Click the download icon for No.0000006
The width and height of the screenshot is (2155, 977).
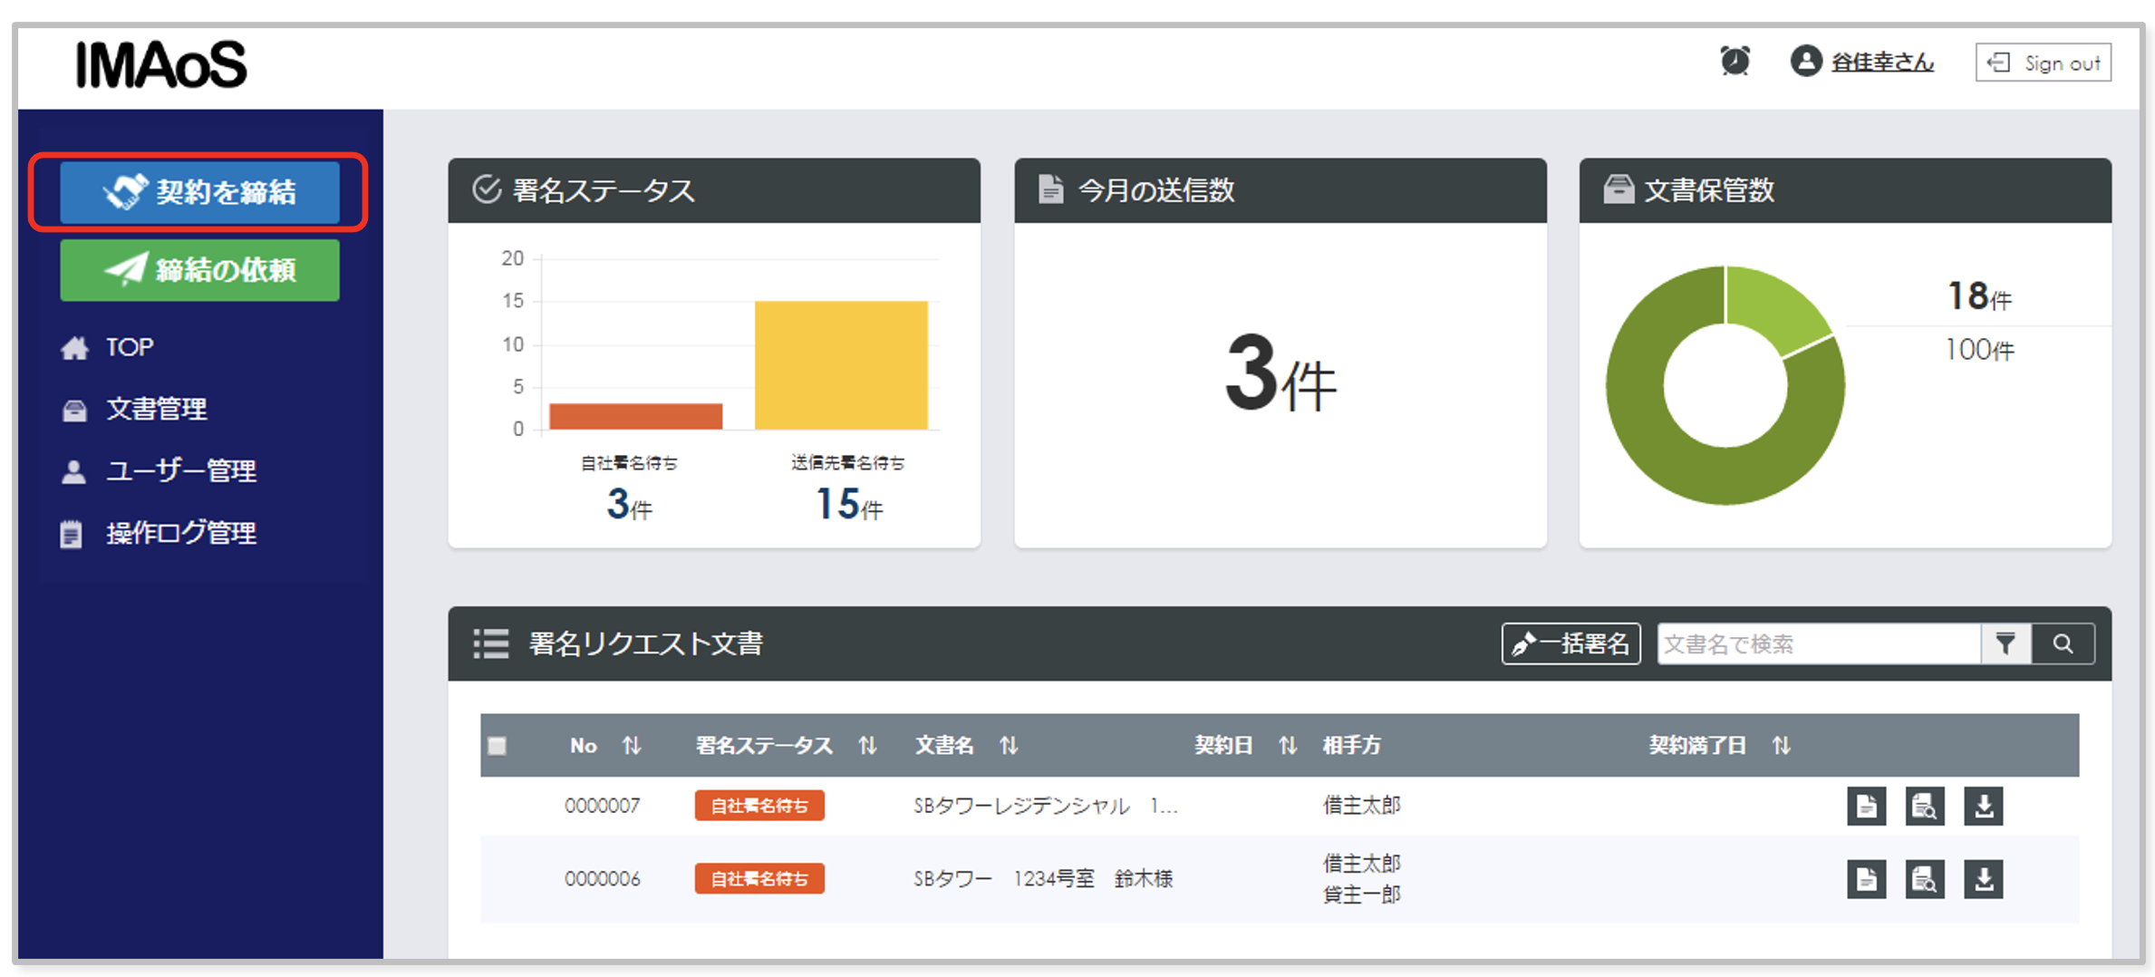(x=1984, y=878)
